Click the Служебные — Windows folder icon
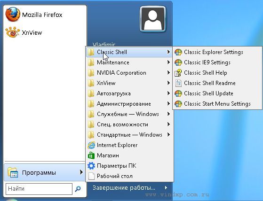 coord(91,114)
